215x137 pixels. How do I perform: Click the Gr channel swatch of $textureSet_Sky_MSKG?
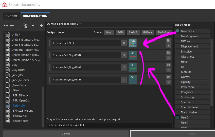(132, 67)
